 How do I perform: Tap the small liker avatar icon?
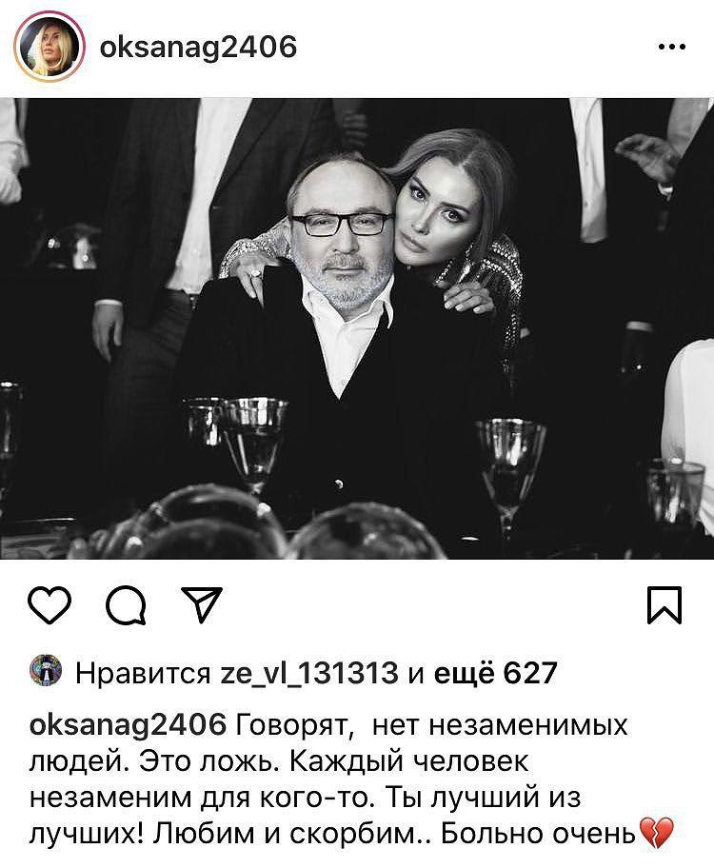click(46, 670)
